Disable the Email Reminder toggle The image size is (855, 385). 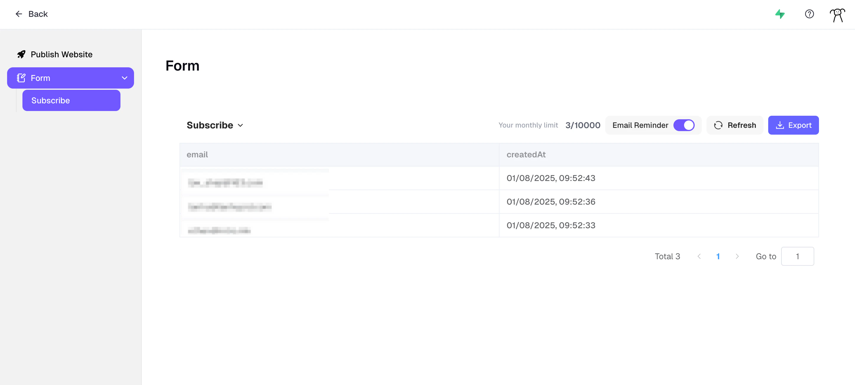[x=684, y=125]
